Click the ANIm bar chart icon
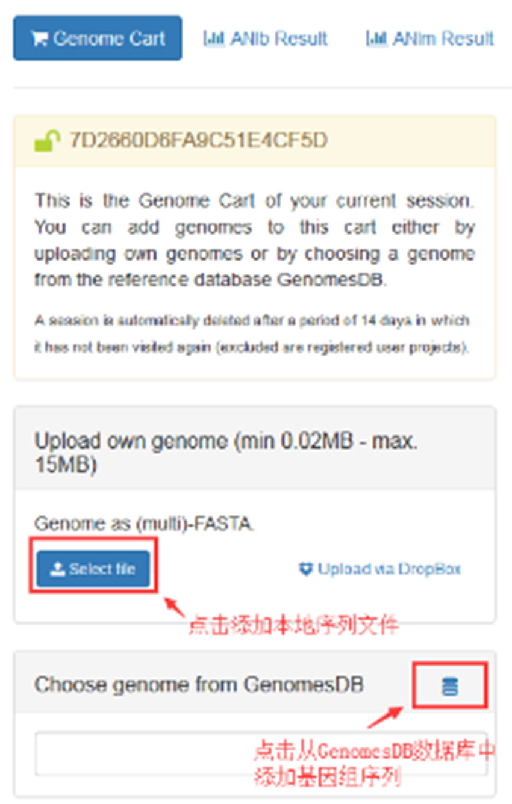Screen dimensions: 512x804 point(376,39)
